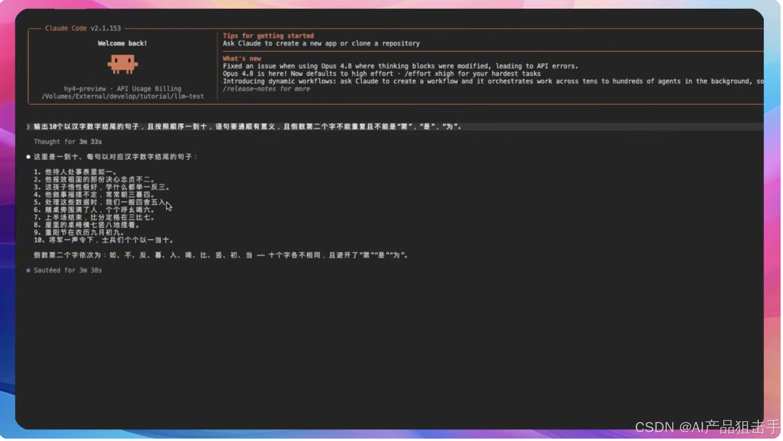Click the summary line starting '倒数第二个字依次为'
Image resolution: width=783 pixels, height=441 pixels.
(221, 256)
